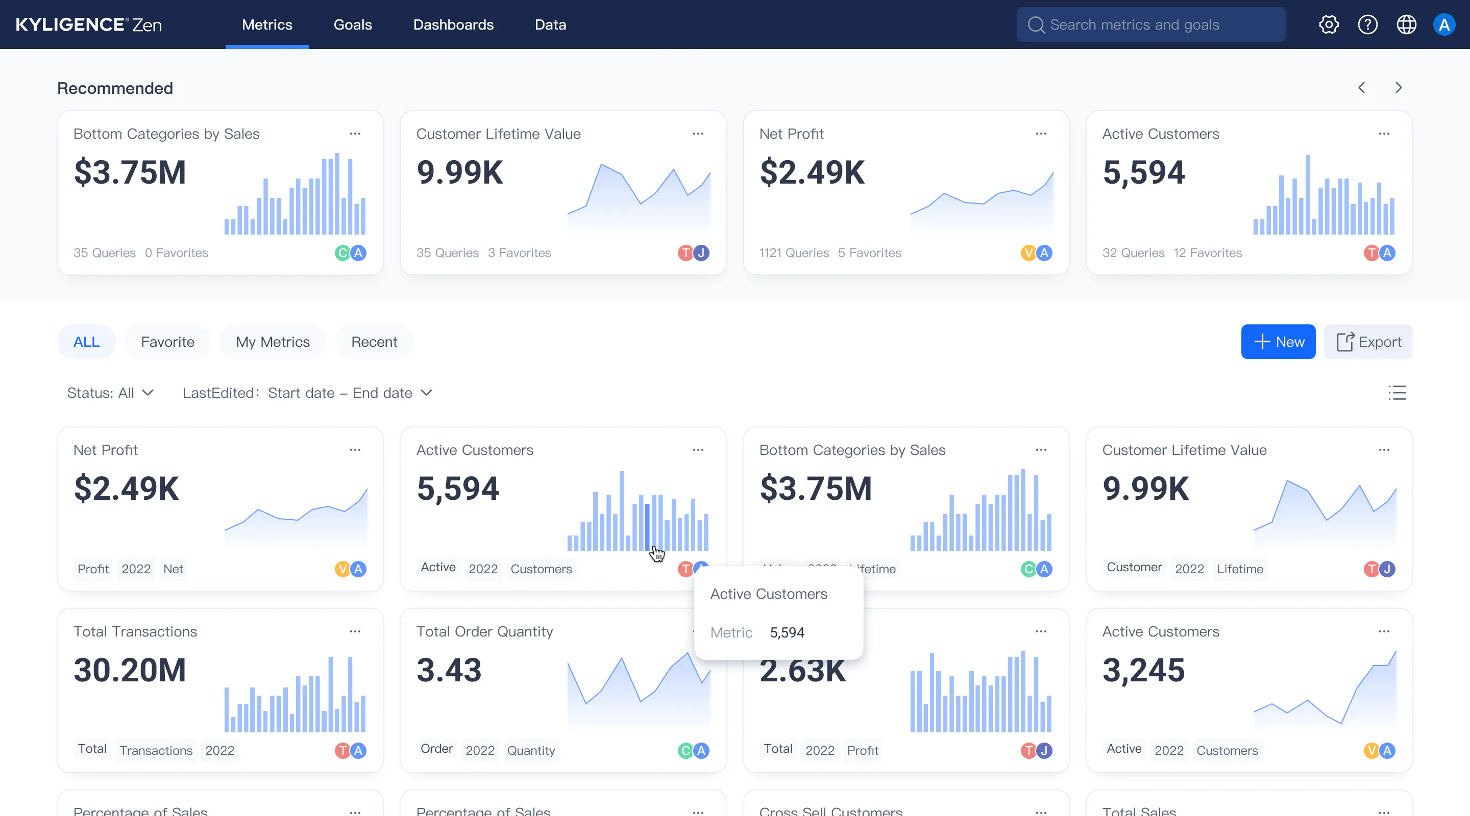The image size is (1470, 816).
Task: Click the line chart on Active Customers 3,245 card
Action: 1325,691
